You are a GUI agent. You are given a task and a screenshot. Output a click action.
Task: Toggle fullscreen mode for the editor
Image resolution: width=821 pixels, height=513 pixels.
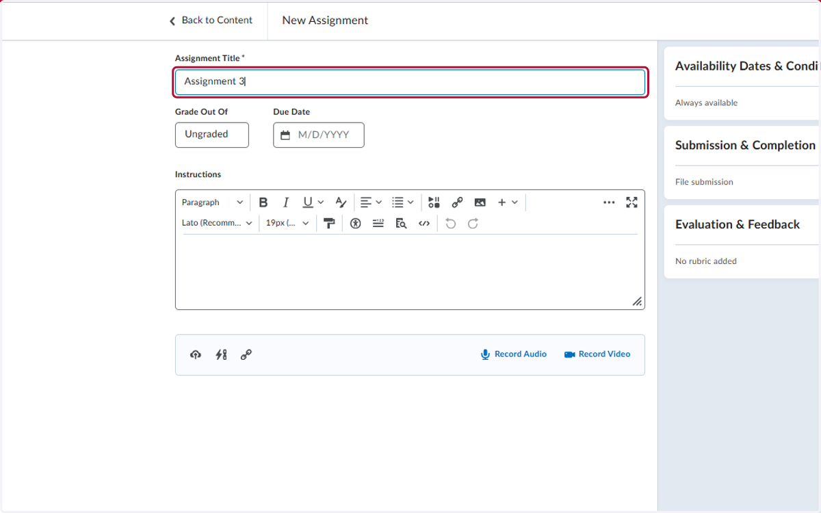tap(631, 202)
